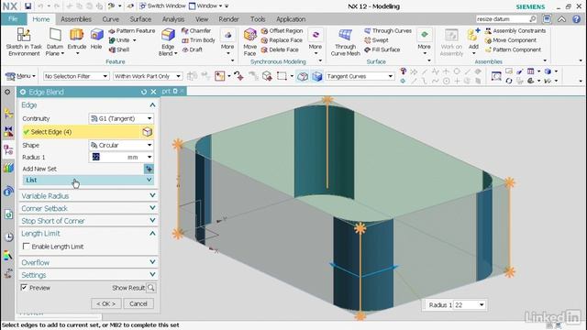Switch to the Analysis ribbon tab
This screenshot has height=330, width=587.
173,19
